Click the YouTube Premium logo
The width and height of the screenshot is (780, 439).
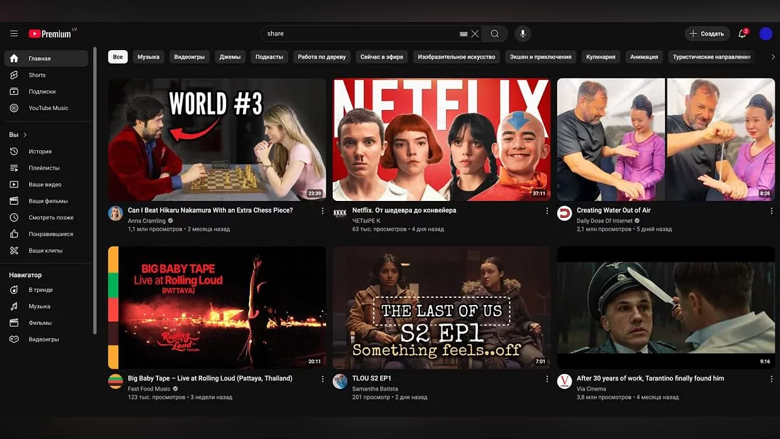pyautogui.click(x=51, y=34)
